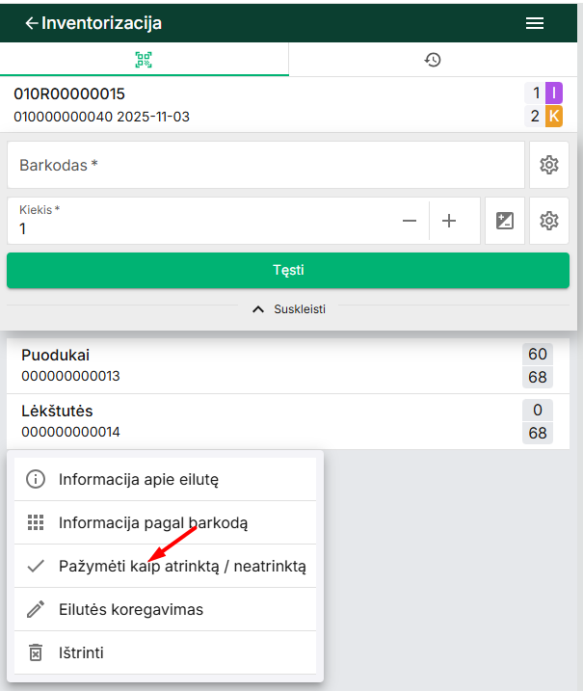Collapse the form with Suskleisti

point(291,309)
